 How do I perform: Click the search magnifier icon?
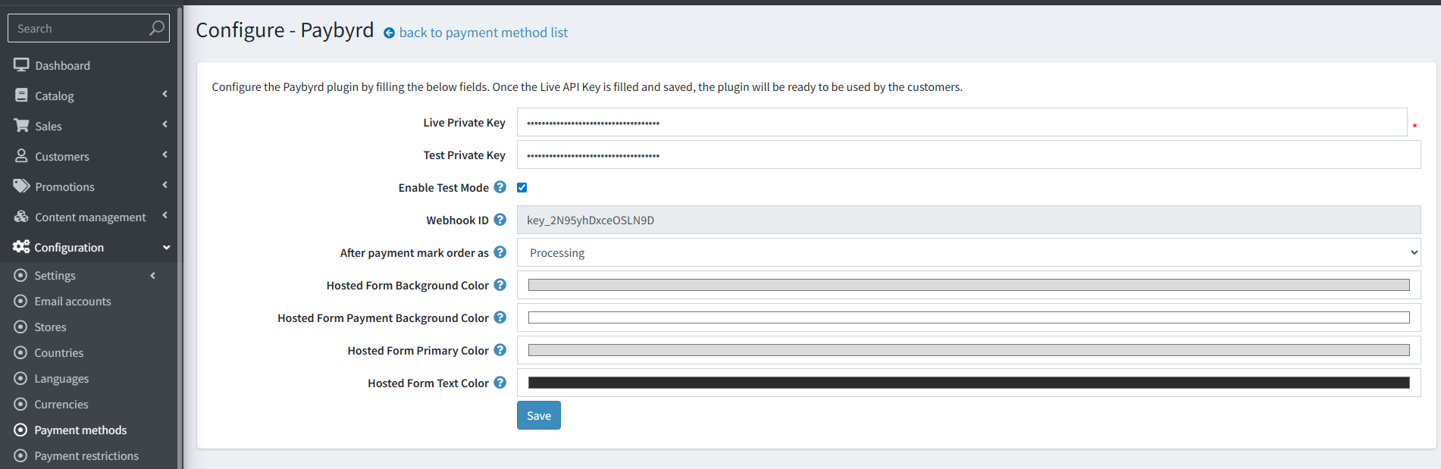point(156,28)
